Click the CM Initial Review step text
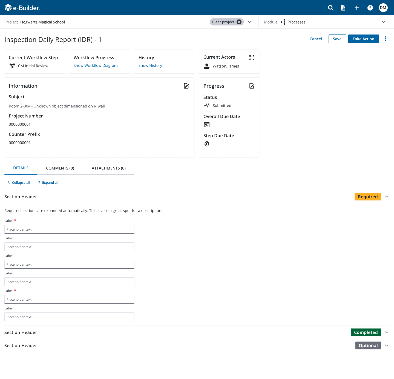Screen dimensions: 394x379 pyautogui.click(x=33, y=66)
